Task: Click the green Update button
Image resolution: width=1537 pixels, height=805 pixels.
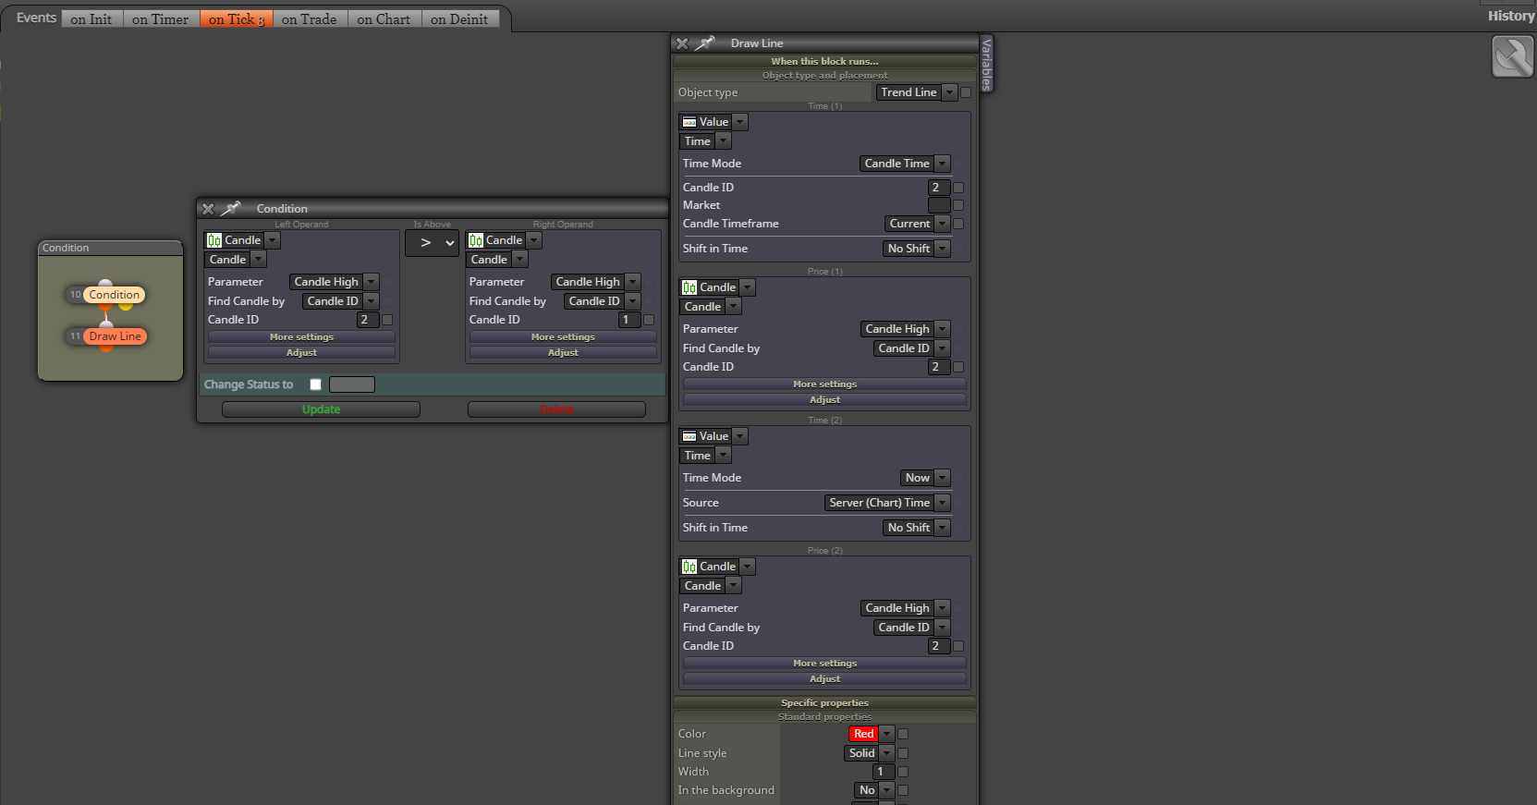Action: click(321, 409)
